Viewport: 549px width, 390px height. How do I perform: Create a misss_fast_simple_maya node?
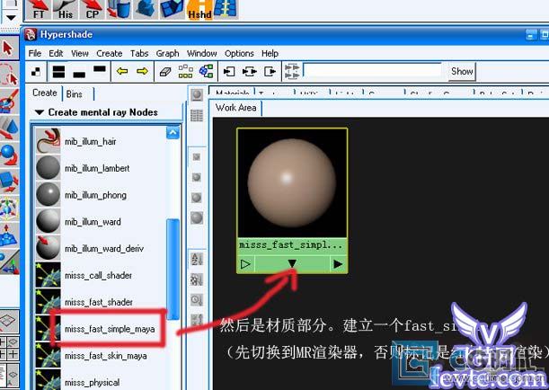(110, 329)
